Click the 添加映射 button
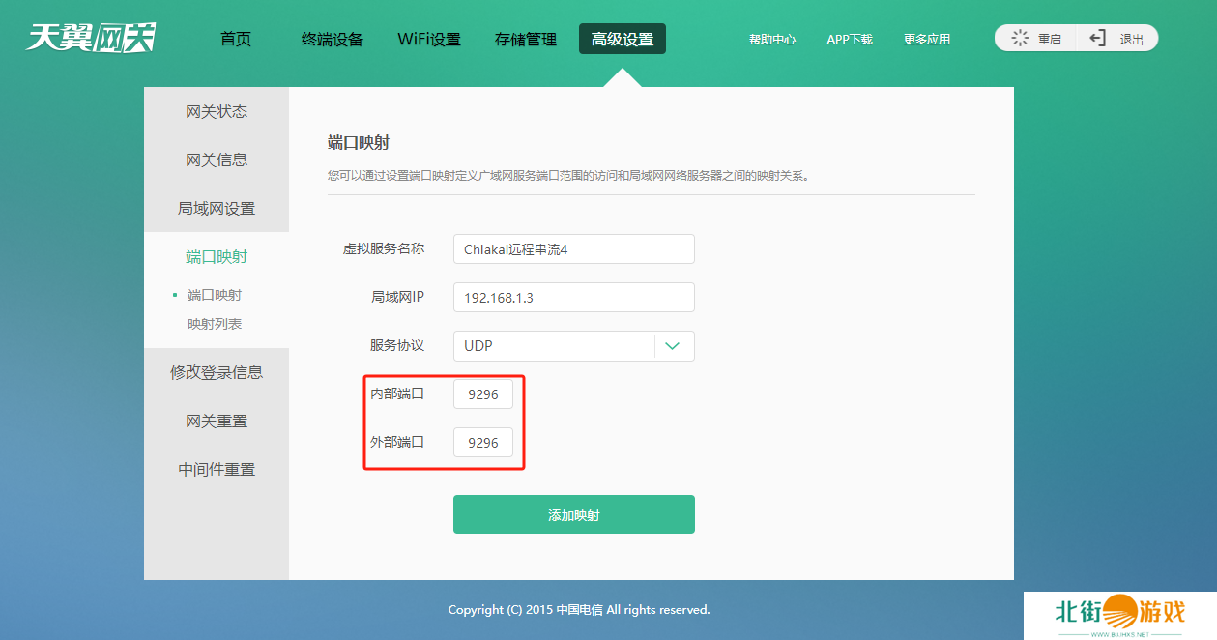This screenshot has height=640, width=1217. (x=573, y=514)
